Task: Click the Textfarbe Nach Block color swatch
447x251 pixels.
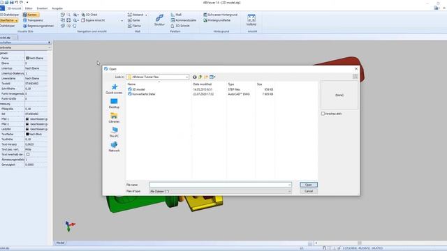Action: coord(27,134)
